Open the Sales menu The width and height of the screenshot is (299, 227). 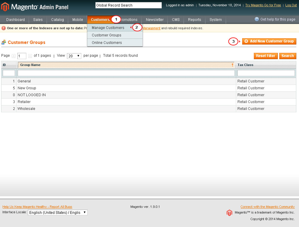[x=38, y=20]
